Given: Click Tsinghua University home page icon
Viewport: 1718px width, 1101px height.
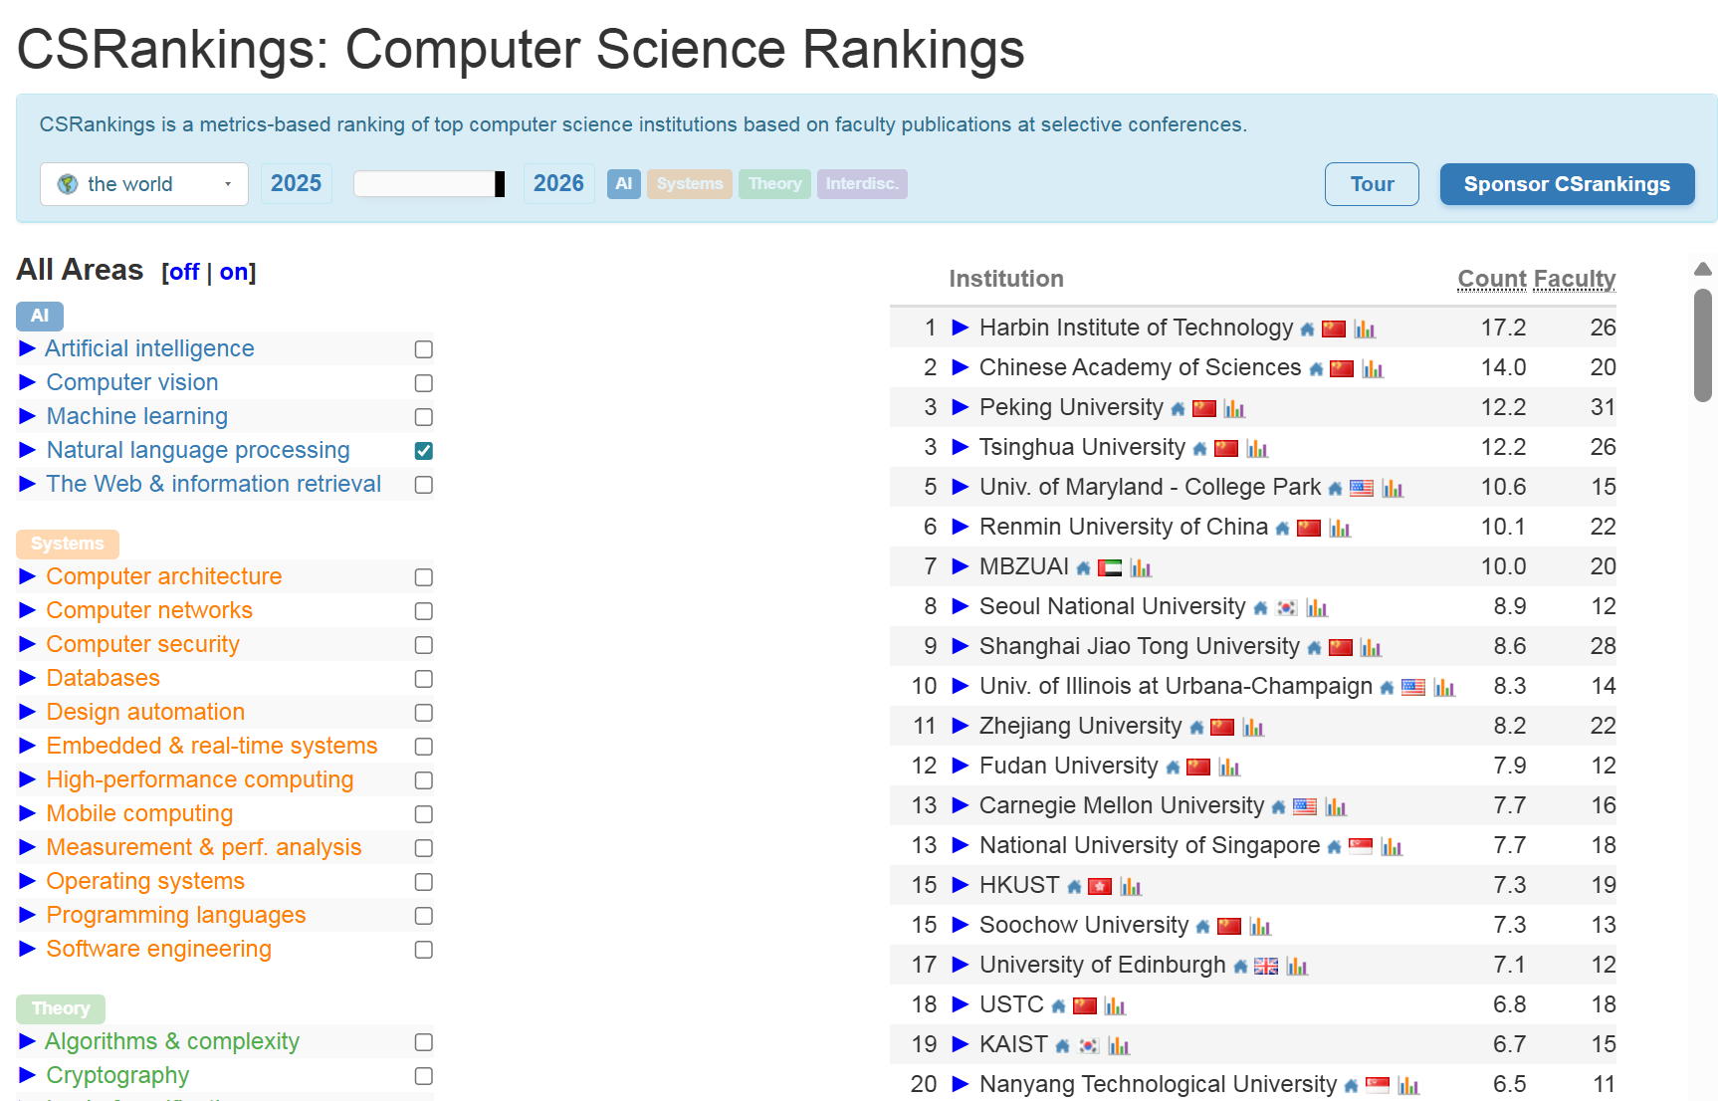Looking at the screenshot, I should coord(1199,448).
